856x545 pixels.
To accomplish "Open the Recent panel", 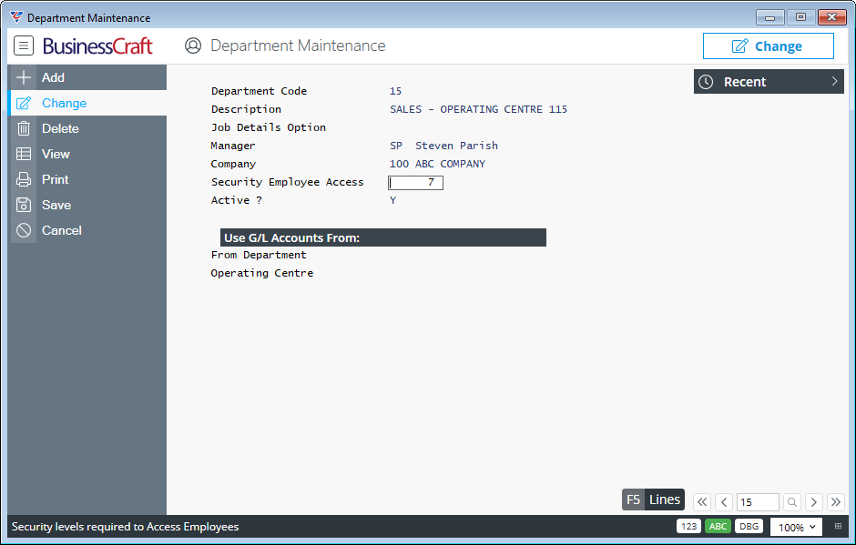I will coord(769,81).
